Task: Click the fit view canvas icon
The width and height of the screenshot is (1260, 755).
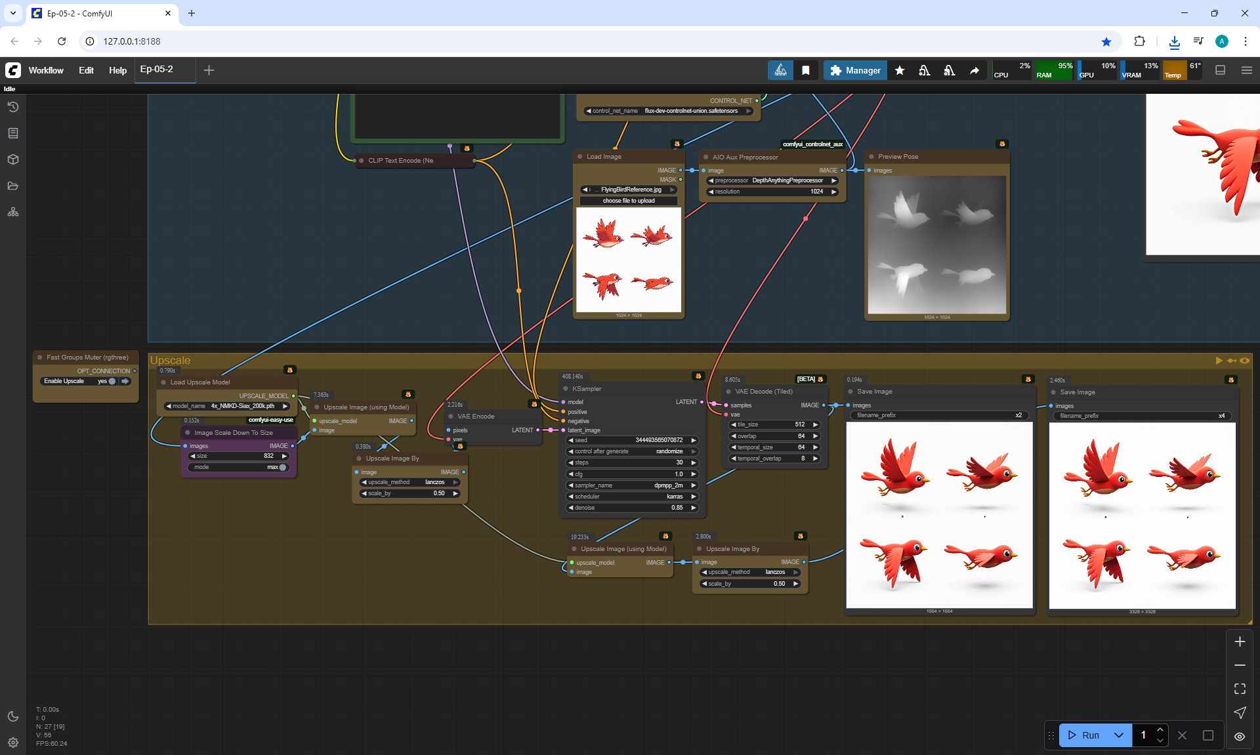Action: (1240, 689)
